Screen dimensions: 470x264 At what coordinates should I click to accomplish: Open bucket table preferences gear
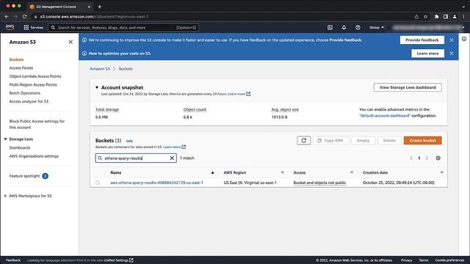[x=438, y=158]
